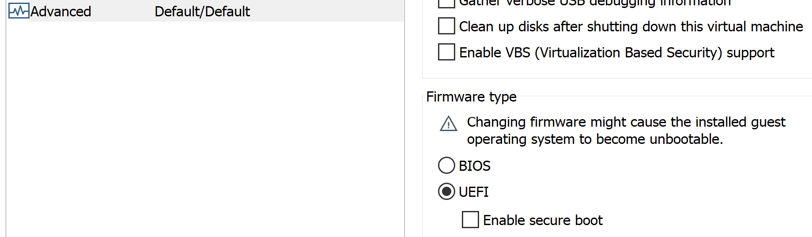Click the firmware warning triangle icon
Viewport: 812px width, 237px height.
449,124
